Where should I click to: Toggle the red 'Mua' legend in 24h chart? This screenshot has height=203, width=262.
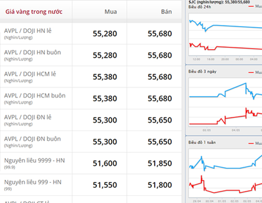[255, 6]
